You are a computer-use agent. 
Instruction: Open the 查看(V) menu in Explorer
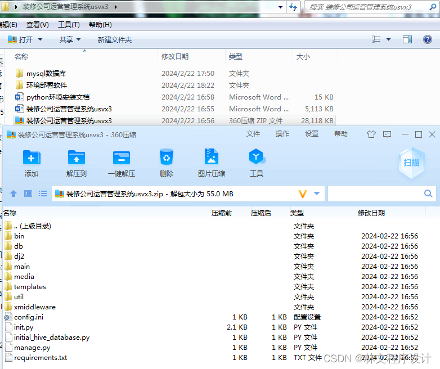tap(38, 25)
